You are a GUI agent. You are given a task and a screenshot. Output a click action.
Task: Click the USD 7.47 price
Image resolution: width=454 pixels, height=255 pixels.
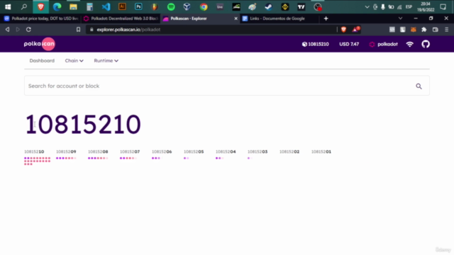coord(349,44)
